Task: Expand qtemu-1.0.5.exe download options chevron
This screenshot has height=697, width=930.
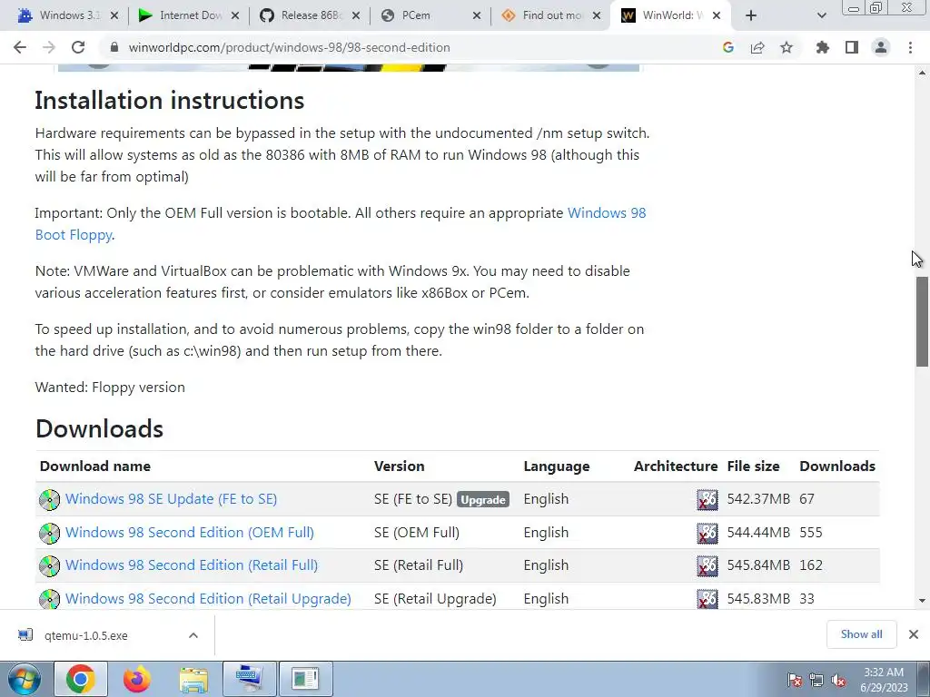Action: tap(193, 635)
